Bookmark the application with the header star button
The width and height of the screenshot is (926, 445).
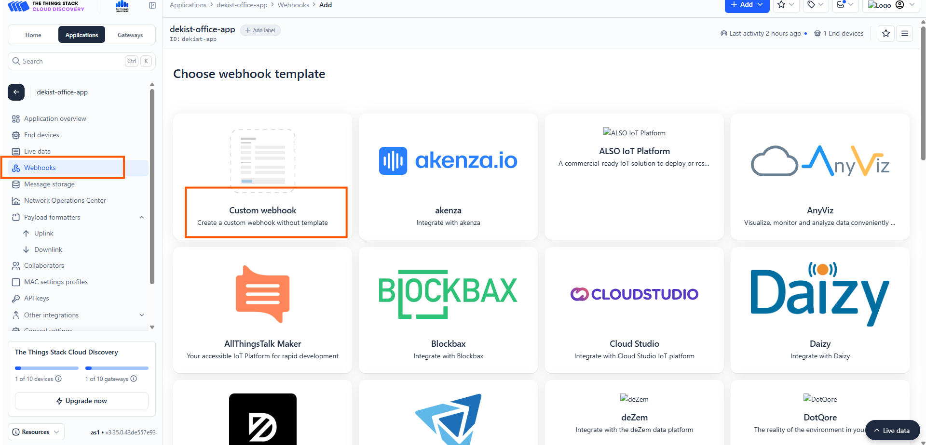click(x=886, y=33)
